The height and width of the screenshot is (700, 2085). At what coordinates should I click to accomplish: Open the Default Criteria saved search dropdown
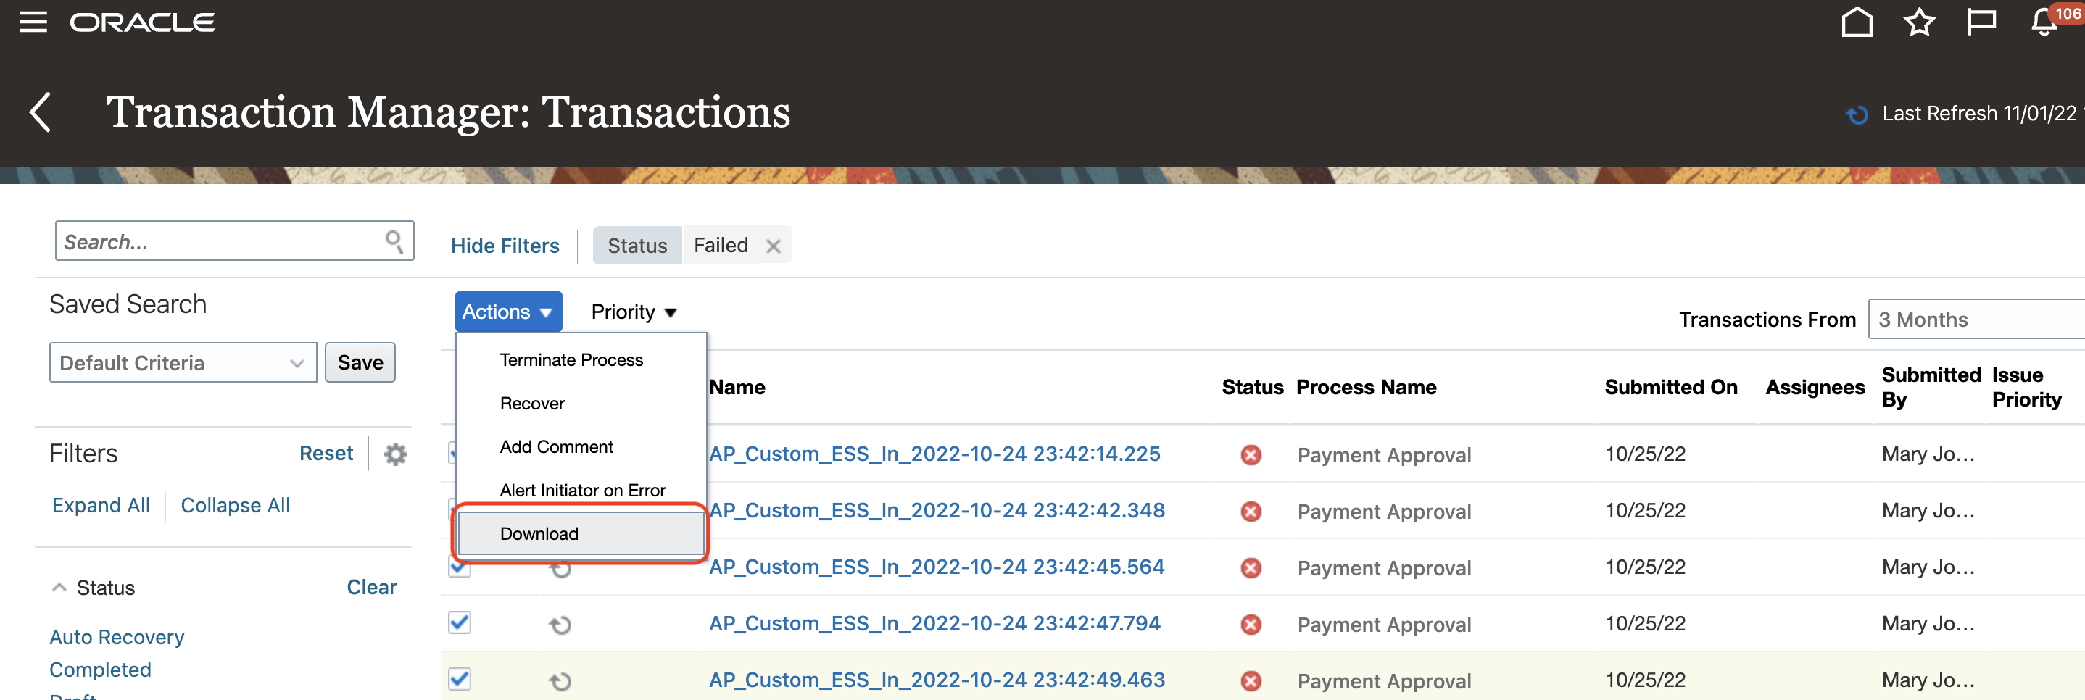(x=183, y=362)
